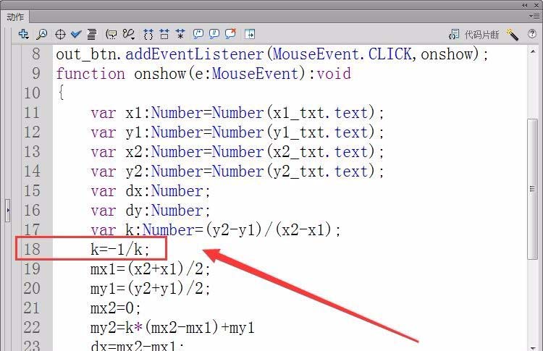Collapse the panel with double-arrow icon
543x351 pixels.
tap(525, 5)
